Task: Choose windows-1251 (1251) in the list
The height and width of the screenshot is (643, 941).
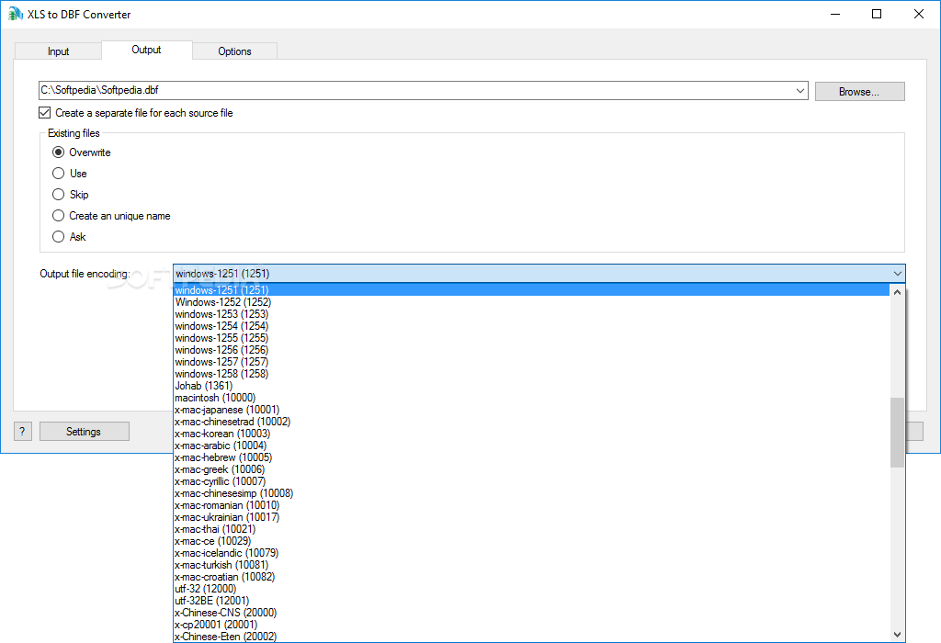Action: [x=531, y=290]
